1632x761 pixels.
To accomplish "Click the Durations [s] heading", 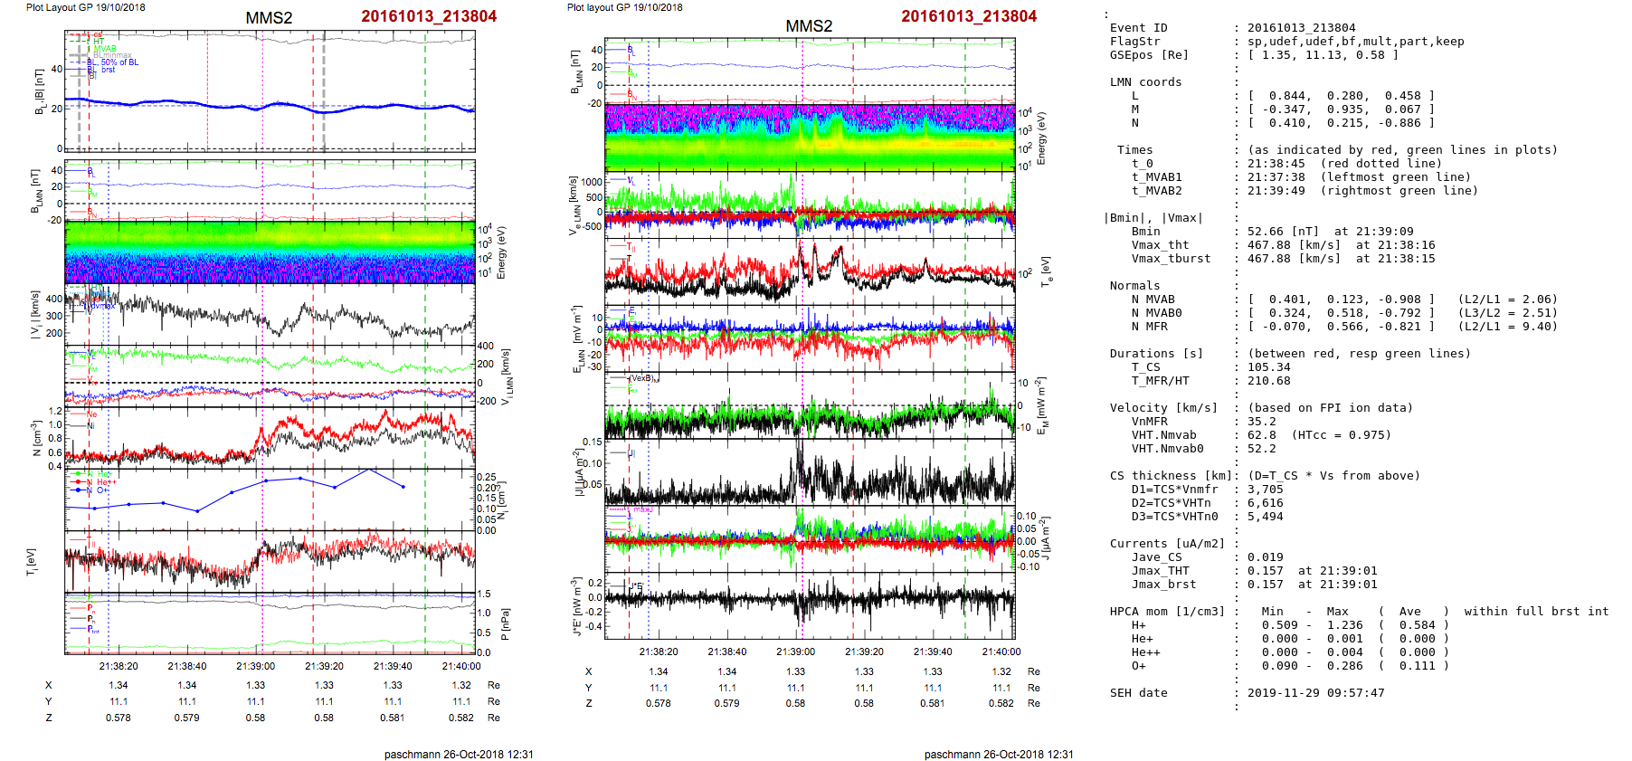I will tap(1156, 354).
